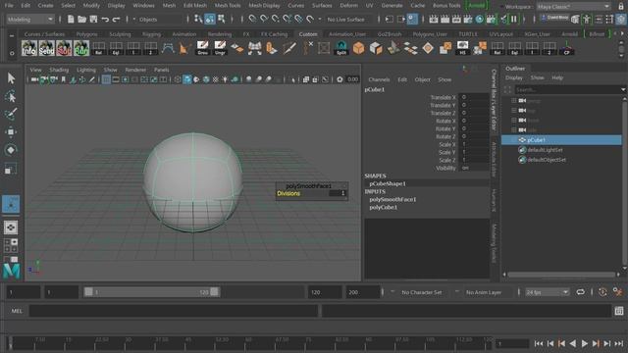Open the 24 fps frame rate dropdown
The image size is (628, 353).
[x=548, y=292]
